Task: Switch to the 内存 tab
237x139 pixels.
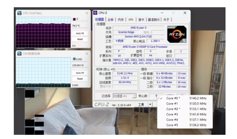Action: [121, 19]
